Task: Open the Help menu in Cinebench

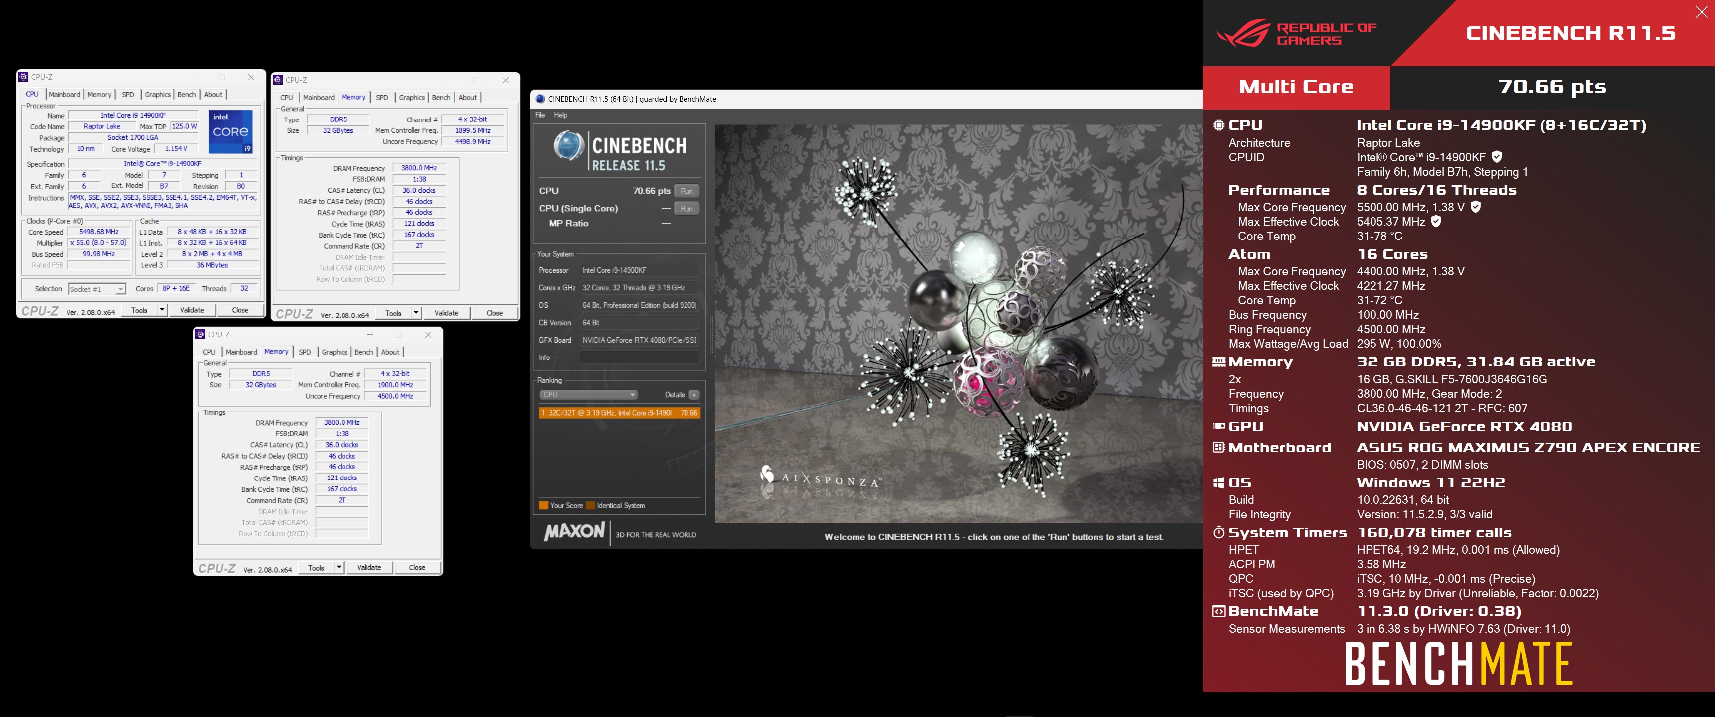Action: pos(560,115)
